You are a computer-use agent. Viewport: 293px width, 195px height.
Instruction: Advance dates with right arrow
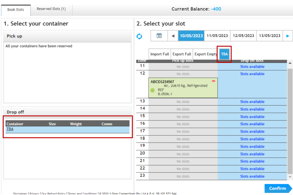(x=288, y=36)
